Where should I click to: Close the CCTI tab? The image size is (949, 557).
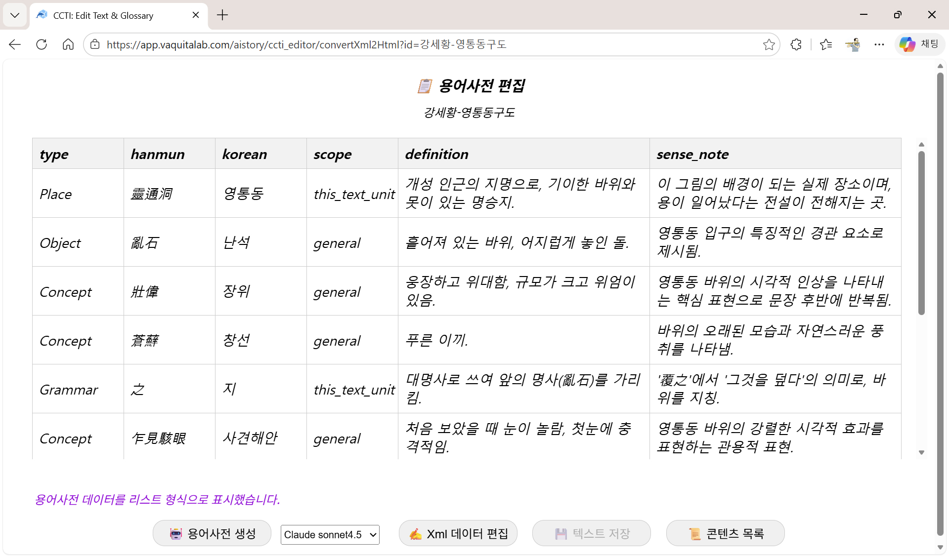[x=196, y=15]
